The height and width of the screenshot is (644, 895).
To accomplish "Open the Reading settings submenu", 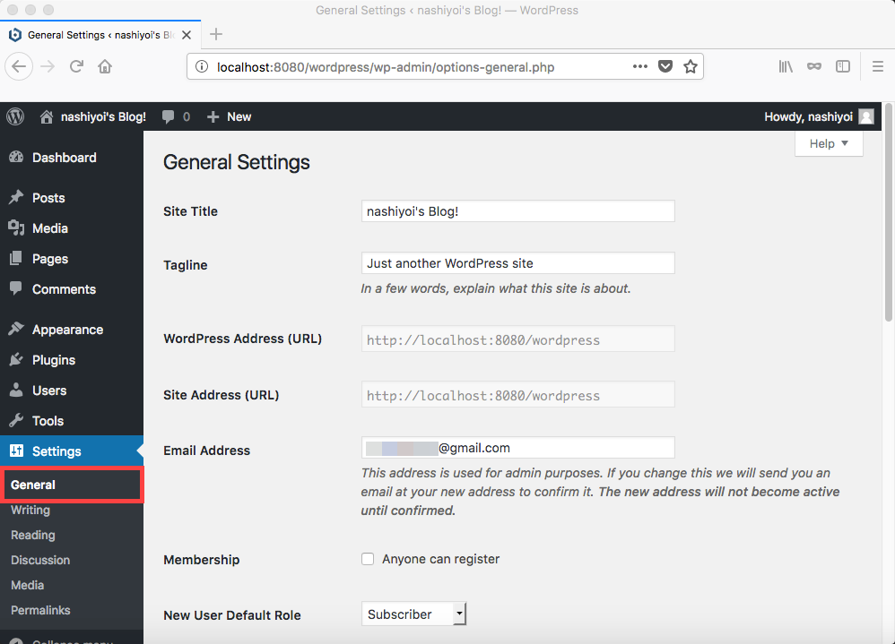I will coord(33,535).
